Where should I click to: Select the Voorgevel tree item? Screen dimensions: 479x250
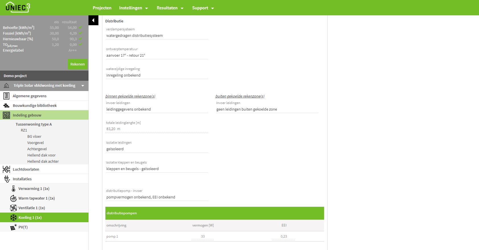tap(36, 143)
